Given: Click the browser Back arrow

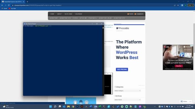Looking at the screenshot, I should point(2,5).
